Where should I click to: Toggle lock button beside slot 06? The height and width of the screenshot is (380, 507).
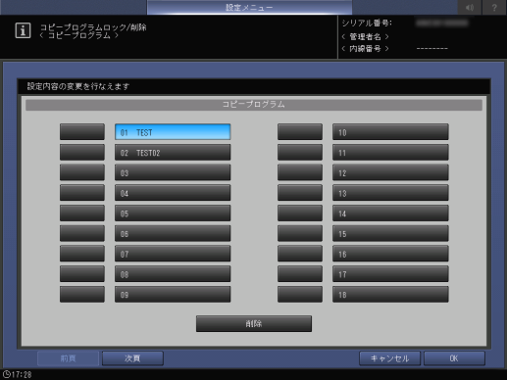[82, 233]
